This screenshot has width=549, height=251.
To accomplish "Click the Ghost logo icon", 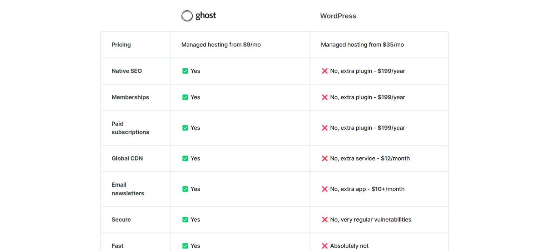I will pos(187,15).
